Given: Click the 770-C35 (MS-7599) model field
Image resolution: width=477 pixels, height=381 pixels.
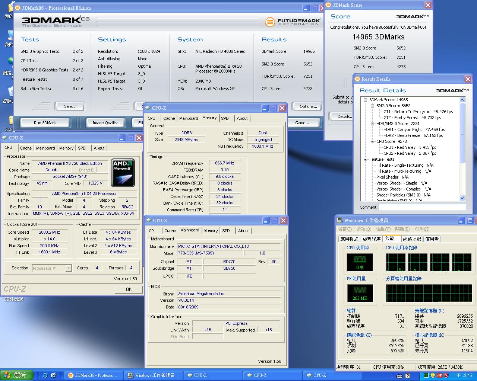Looking at the screenshot, I should pos(210,253).
